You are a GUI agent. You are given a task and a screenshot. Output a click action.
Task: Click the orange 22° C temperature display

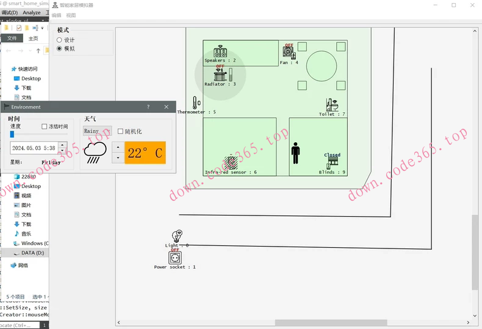[x=145, y=153]
